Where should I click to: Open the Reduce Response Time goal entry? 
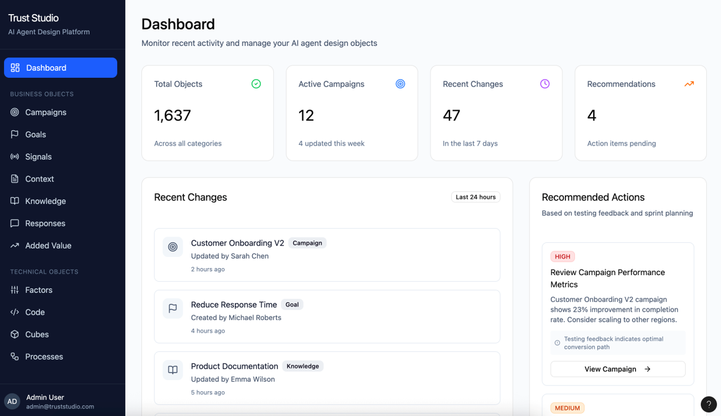pyautogui.click(x=327, y=316)
